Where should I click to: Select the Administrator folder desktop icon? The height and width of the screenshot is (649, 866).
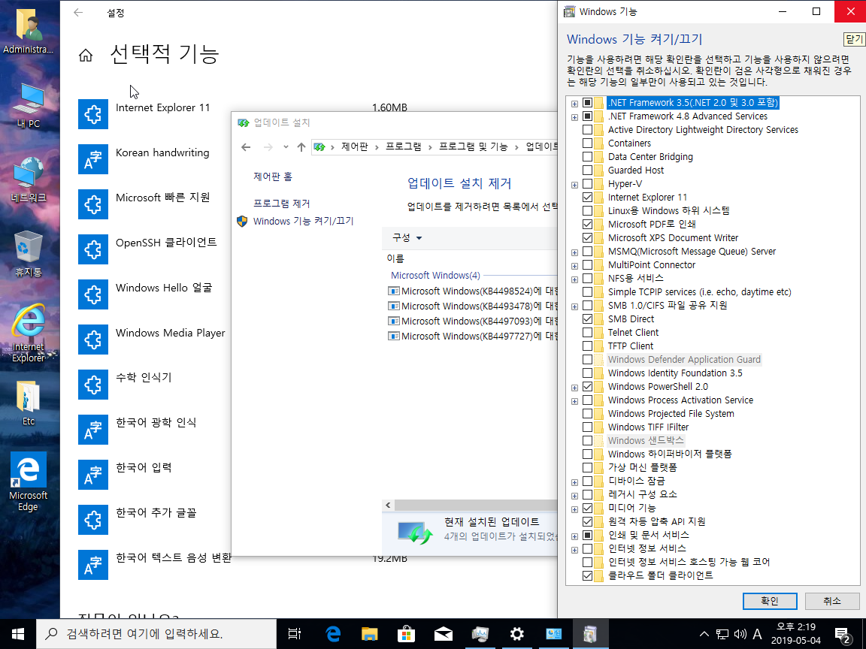tap(28, 31)
